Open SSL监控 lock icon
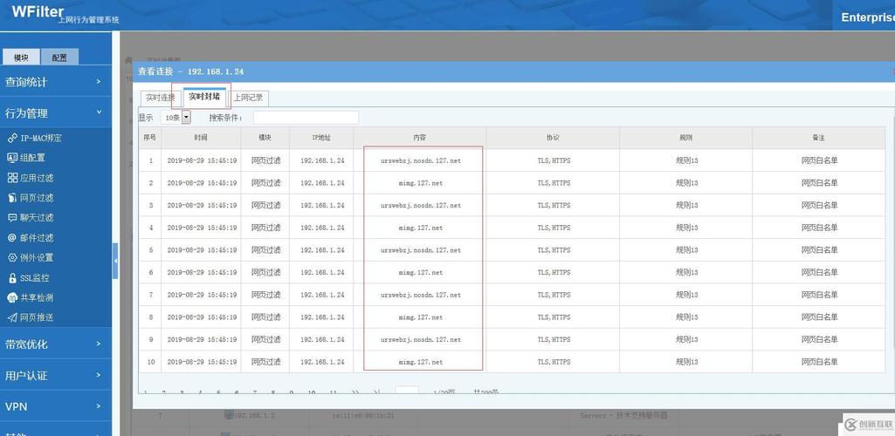The image size is (895, 436). pyautogui.click(x=12, y=278)
